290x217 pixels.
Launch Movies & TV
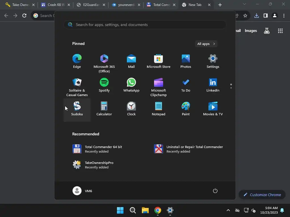(x=213, y=109)
